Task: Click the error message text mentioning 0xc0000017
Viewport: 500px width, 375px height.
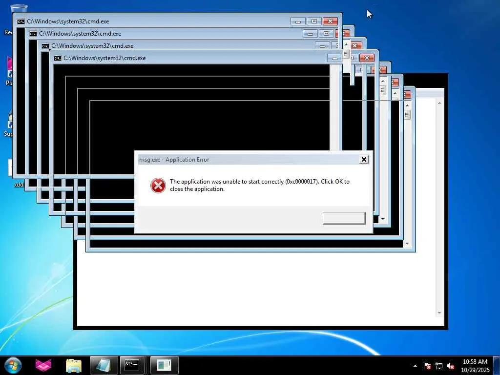Action: (x=260, y=185)
